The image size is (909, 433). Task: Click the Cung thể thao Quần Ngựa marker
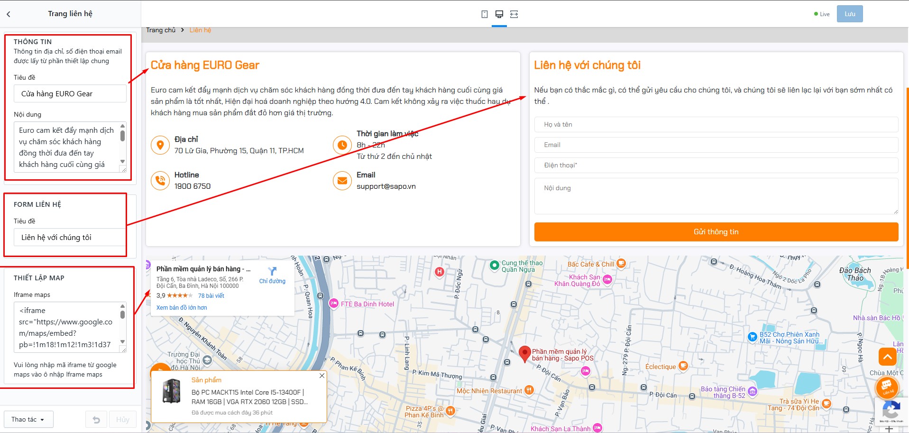495,265
